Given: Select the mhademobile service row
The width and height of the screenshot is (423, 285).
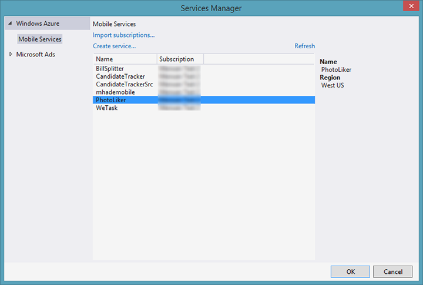Looking at the screenshot, I should point(204,92).
